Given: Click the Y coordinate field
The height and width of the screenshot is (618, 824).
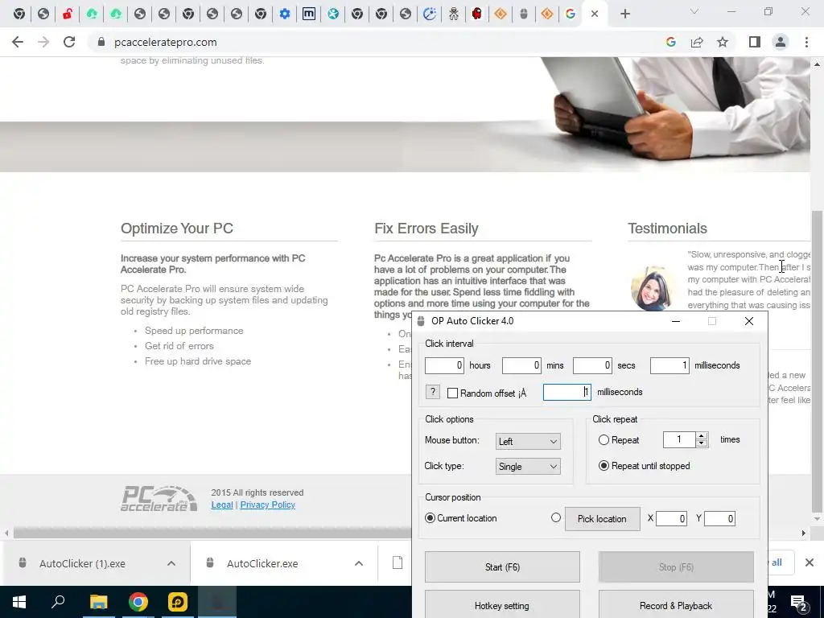Looking at the screenshot, I should point(719,519).
